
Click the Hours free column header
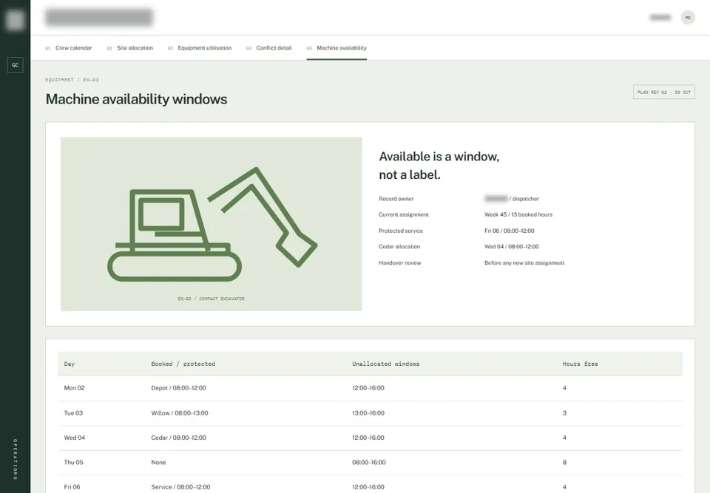580,364
